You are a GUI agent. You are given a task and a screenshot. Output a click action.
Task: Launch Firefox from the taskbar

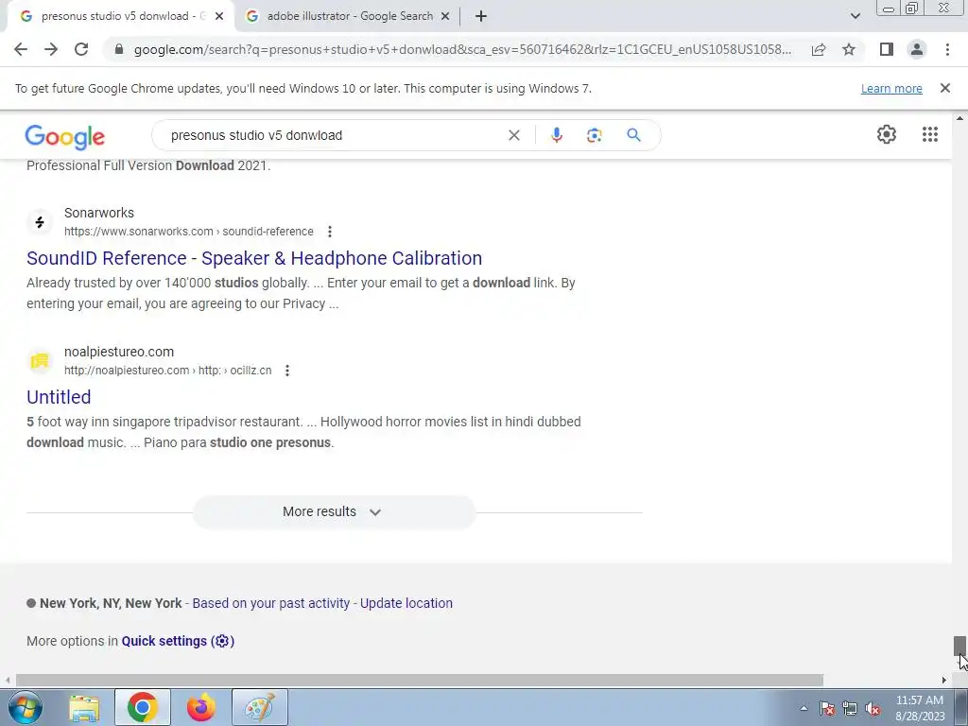(200, 708)
